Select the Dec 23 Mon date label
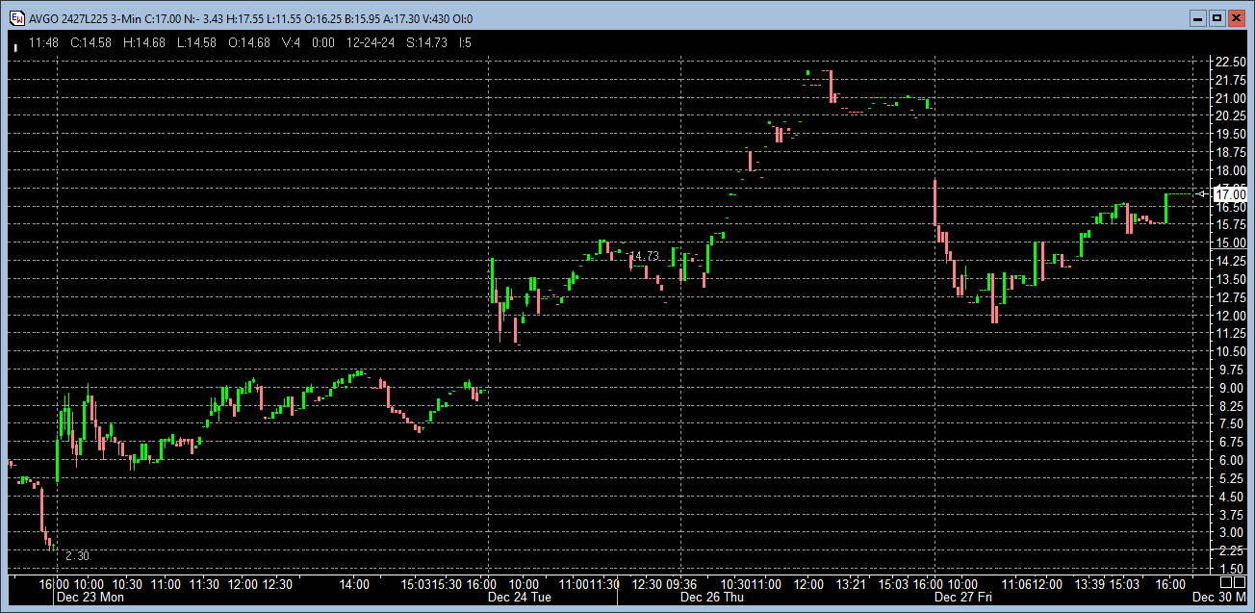The image size is (1255, 613). (x=90, y=597)
